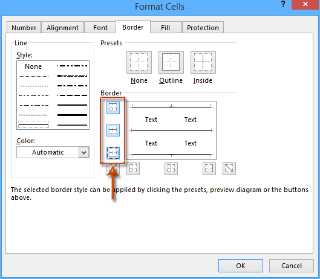The image size is (320, 279).
Task: Add right border using right-edge button
Action: (209, 168)
